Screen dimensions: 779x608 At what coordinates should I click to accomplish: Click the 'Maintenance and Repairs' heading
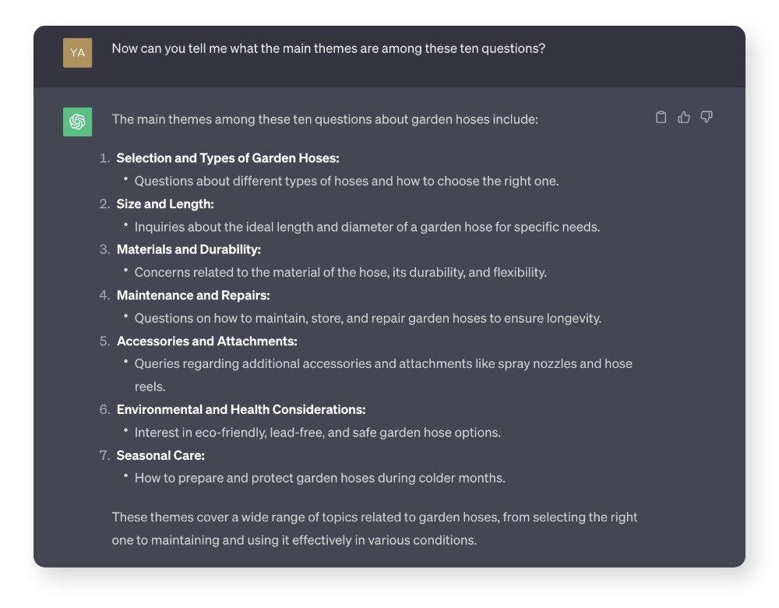coord(193,295)
